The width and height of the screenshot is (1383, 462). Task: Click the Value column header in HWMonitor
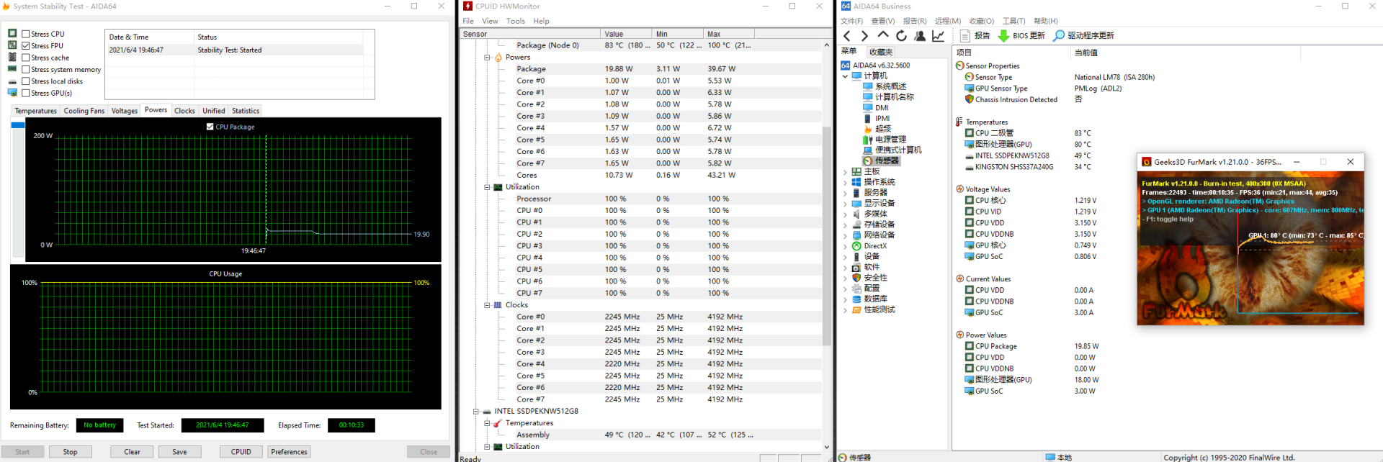(x=627, y=34)
